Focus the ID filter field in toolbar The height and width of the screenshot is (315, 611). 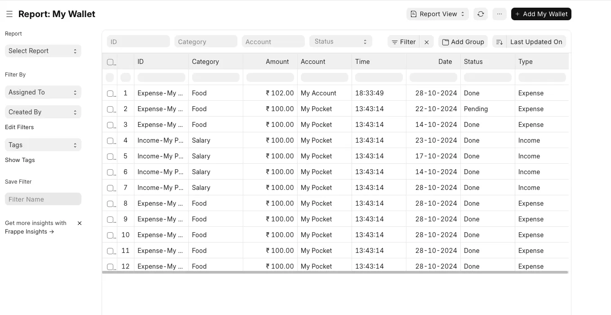coord(138,41)
